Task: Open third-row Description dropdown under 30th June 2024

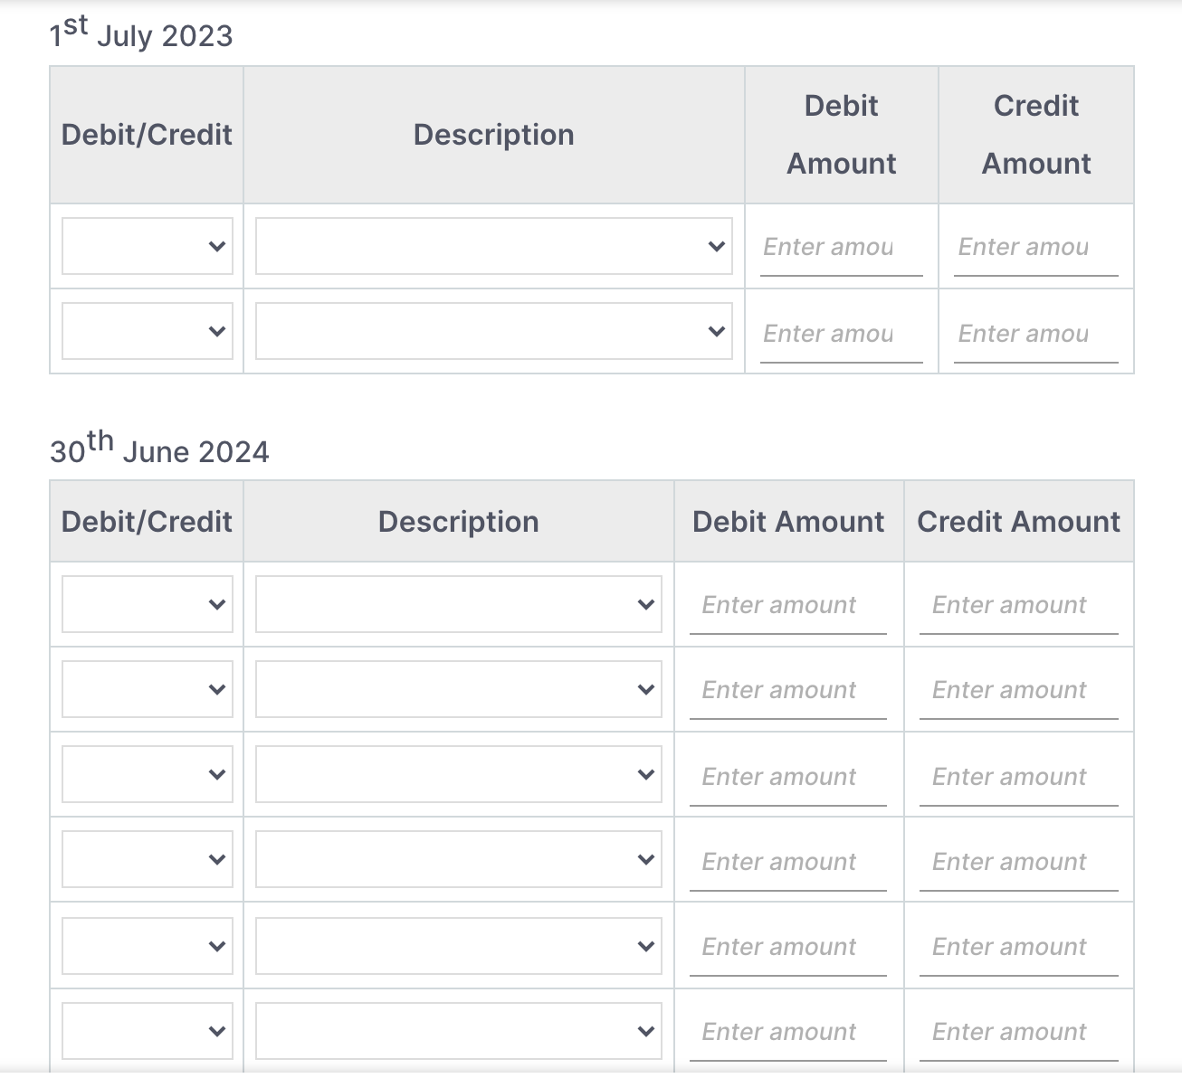Action: (x=459, y=774)
